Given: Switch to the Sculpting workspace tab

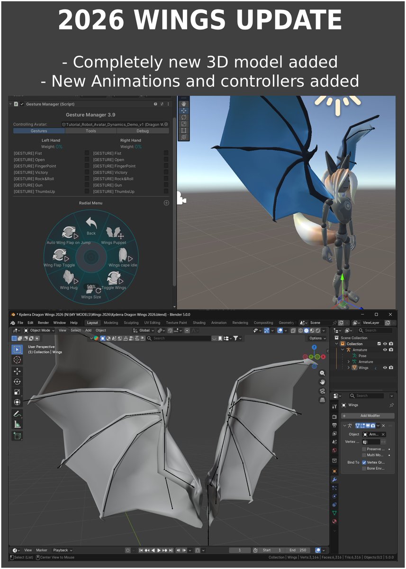Looking at the screenshot, I should 131,323.
